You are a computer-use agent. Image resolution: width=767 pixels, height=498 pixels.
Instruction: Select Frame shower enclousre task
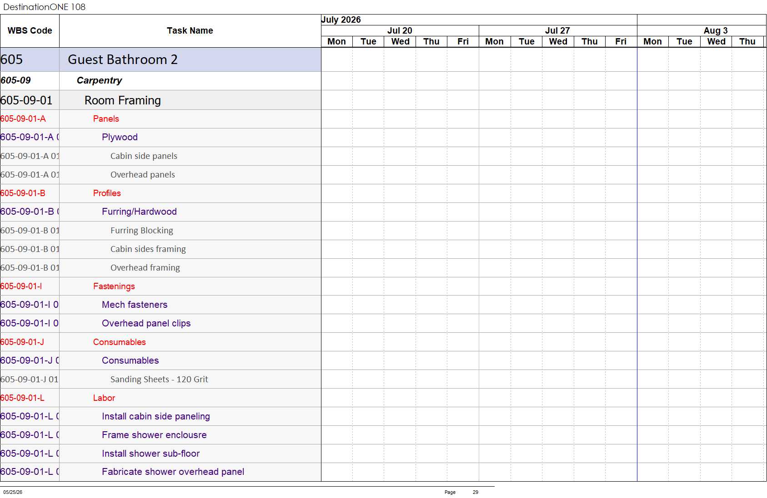coord(160,435)
